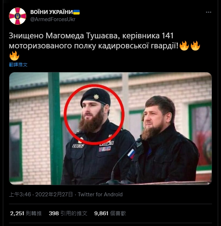Image resolution: width=221 pixels, height=226 pixels.
Task: Open the three-dot more options menu
Action: 208,12
